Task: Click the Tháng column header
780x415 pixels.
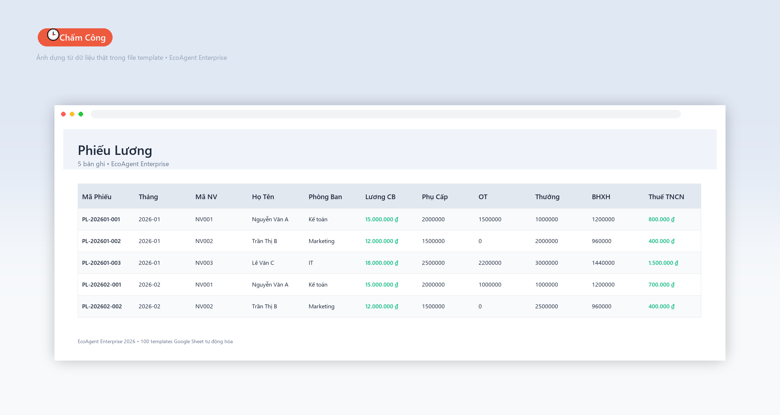Action: (148, 197)
